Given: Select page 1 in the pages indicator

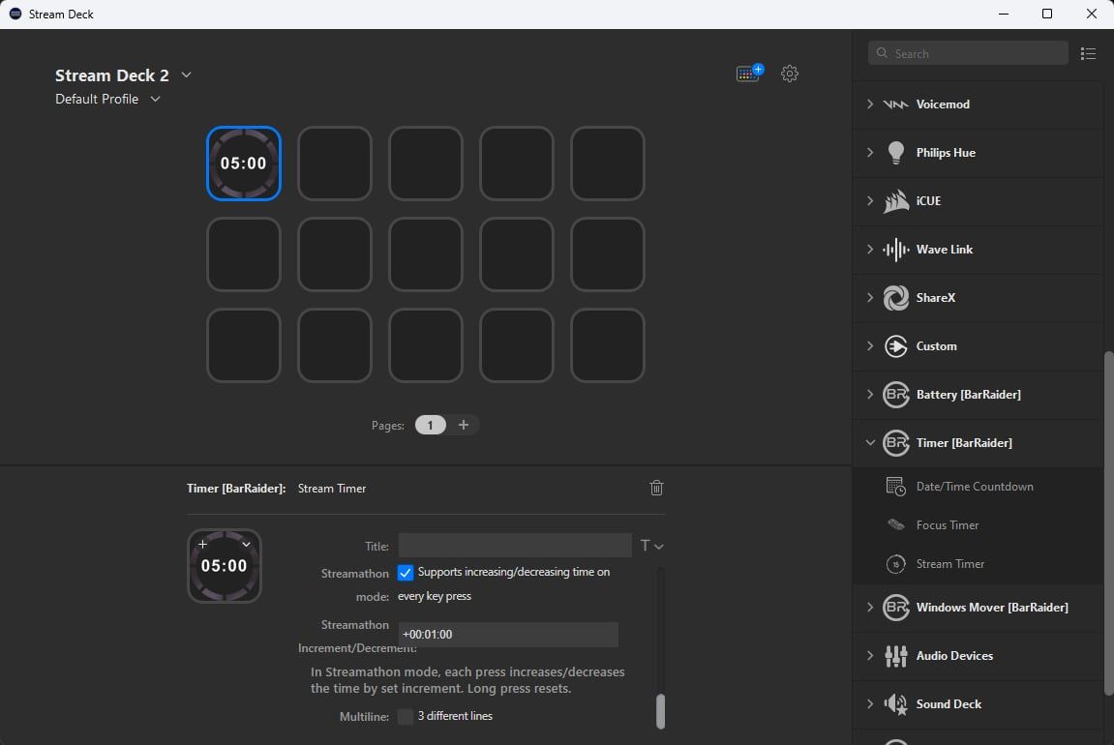Looking at the screenshot, I should (431, 425).
